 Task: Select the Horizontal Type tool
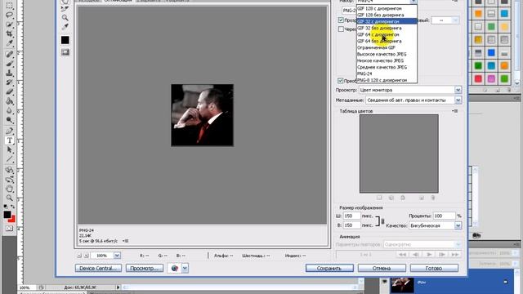pyautogui.click(x=9, y=140)
